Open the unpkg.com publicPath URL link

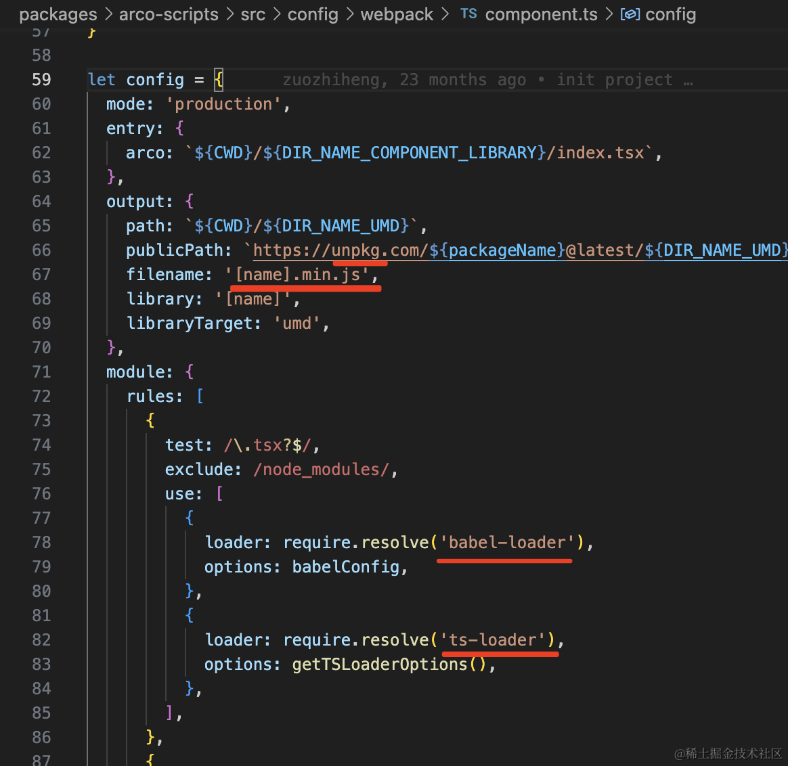520,250
